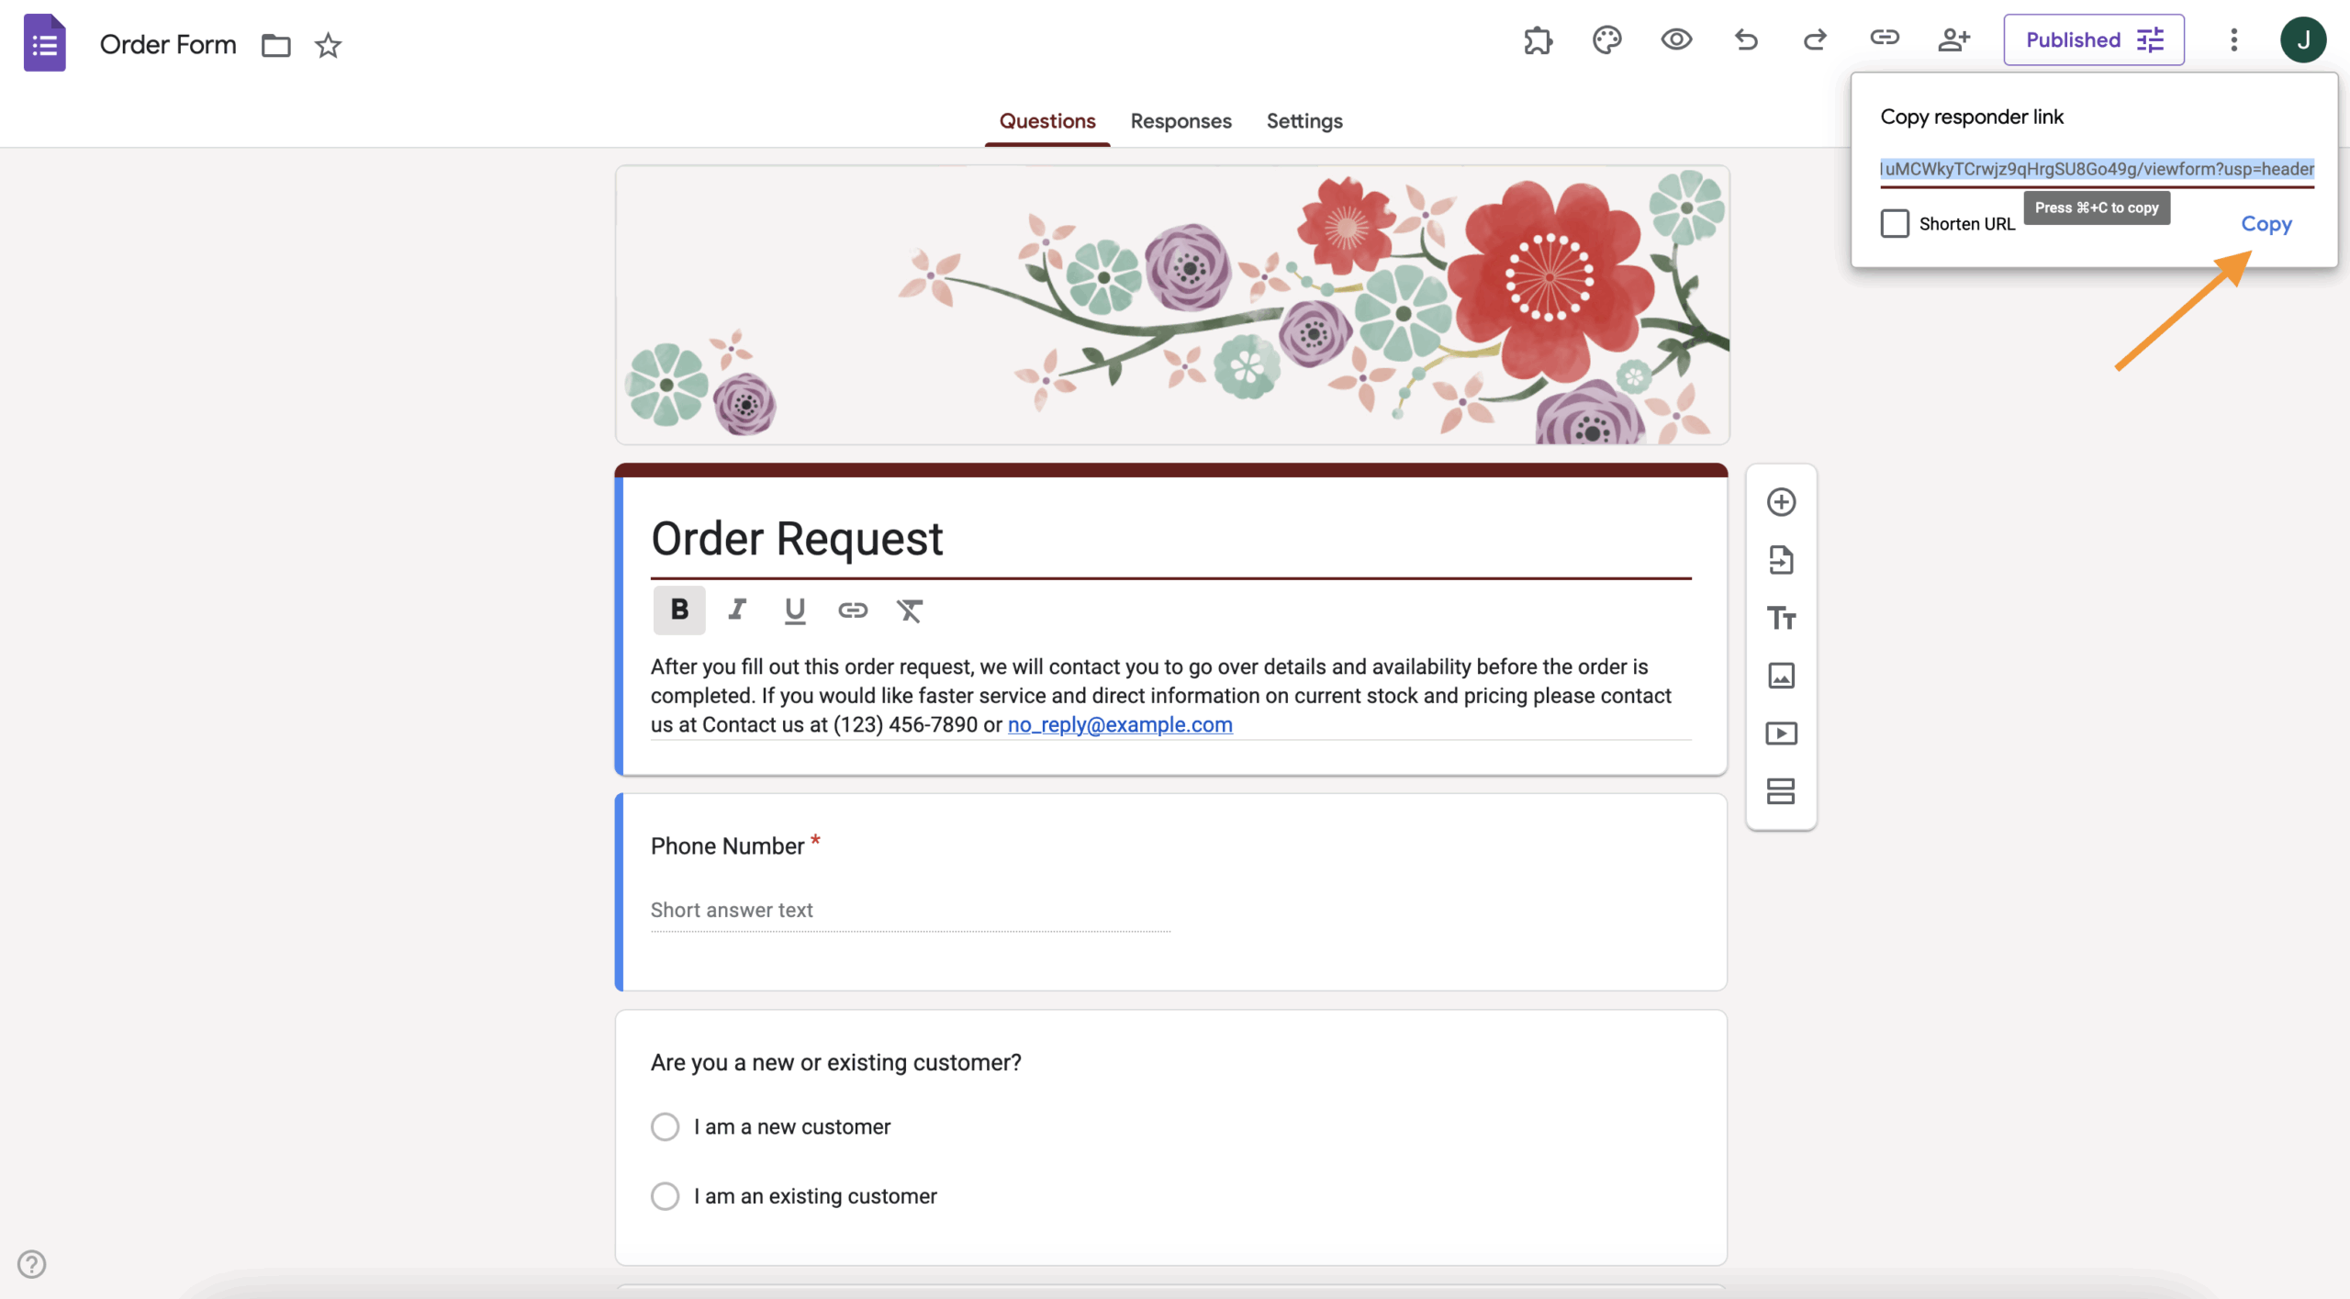Add title and description icon
2350x1299 pixels.
tap(1781, 618)
